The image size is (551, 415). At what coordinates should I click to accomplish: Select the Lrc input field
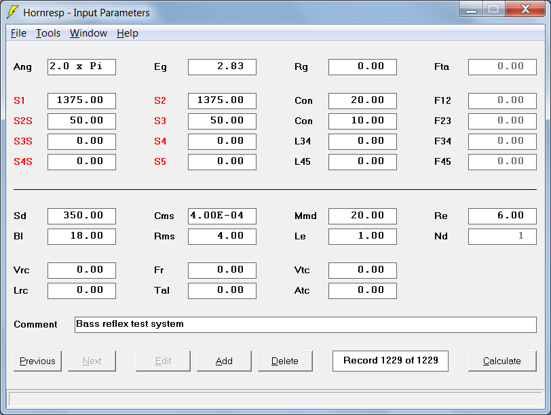(81, 291)
